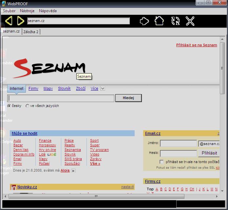Open the Nástroje menu
Image resolution: width=228 pixels, height=210 pixels.
27,11
